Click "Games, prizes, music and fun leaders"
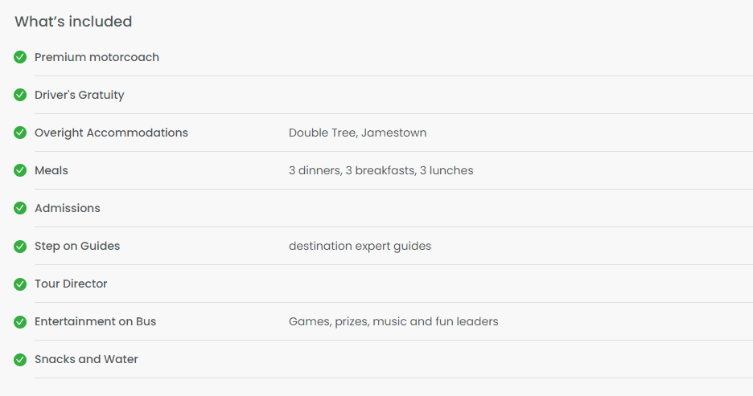The image size is (753, 396). pos(393,321)
